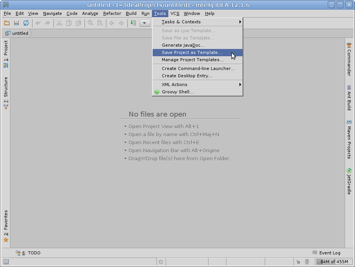Click the memory indicator 84M of 455M

tap(334, 262)
